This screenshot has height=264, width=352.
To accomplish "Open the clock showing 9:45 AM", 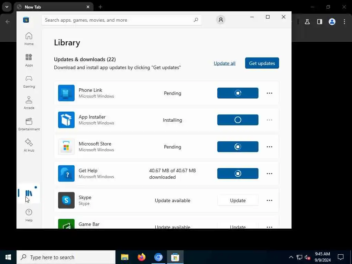I will coord(322,257).
